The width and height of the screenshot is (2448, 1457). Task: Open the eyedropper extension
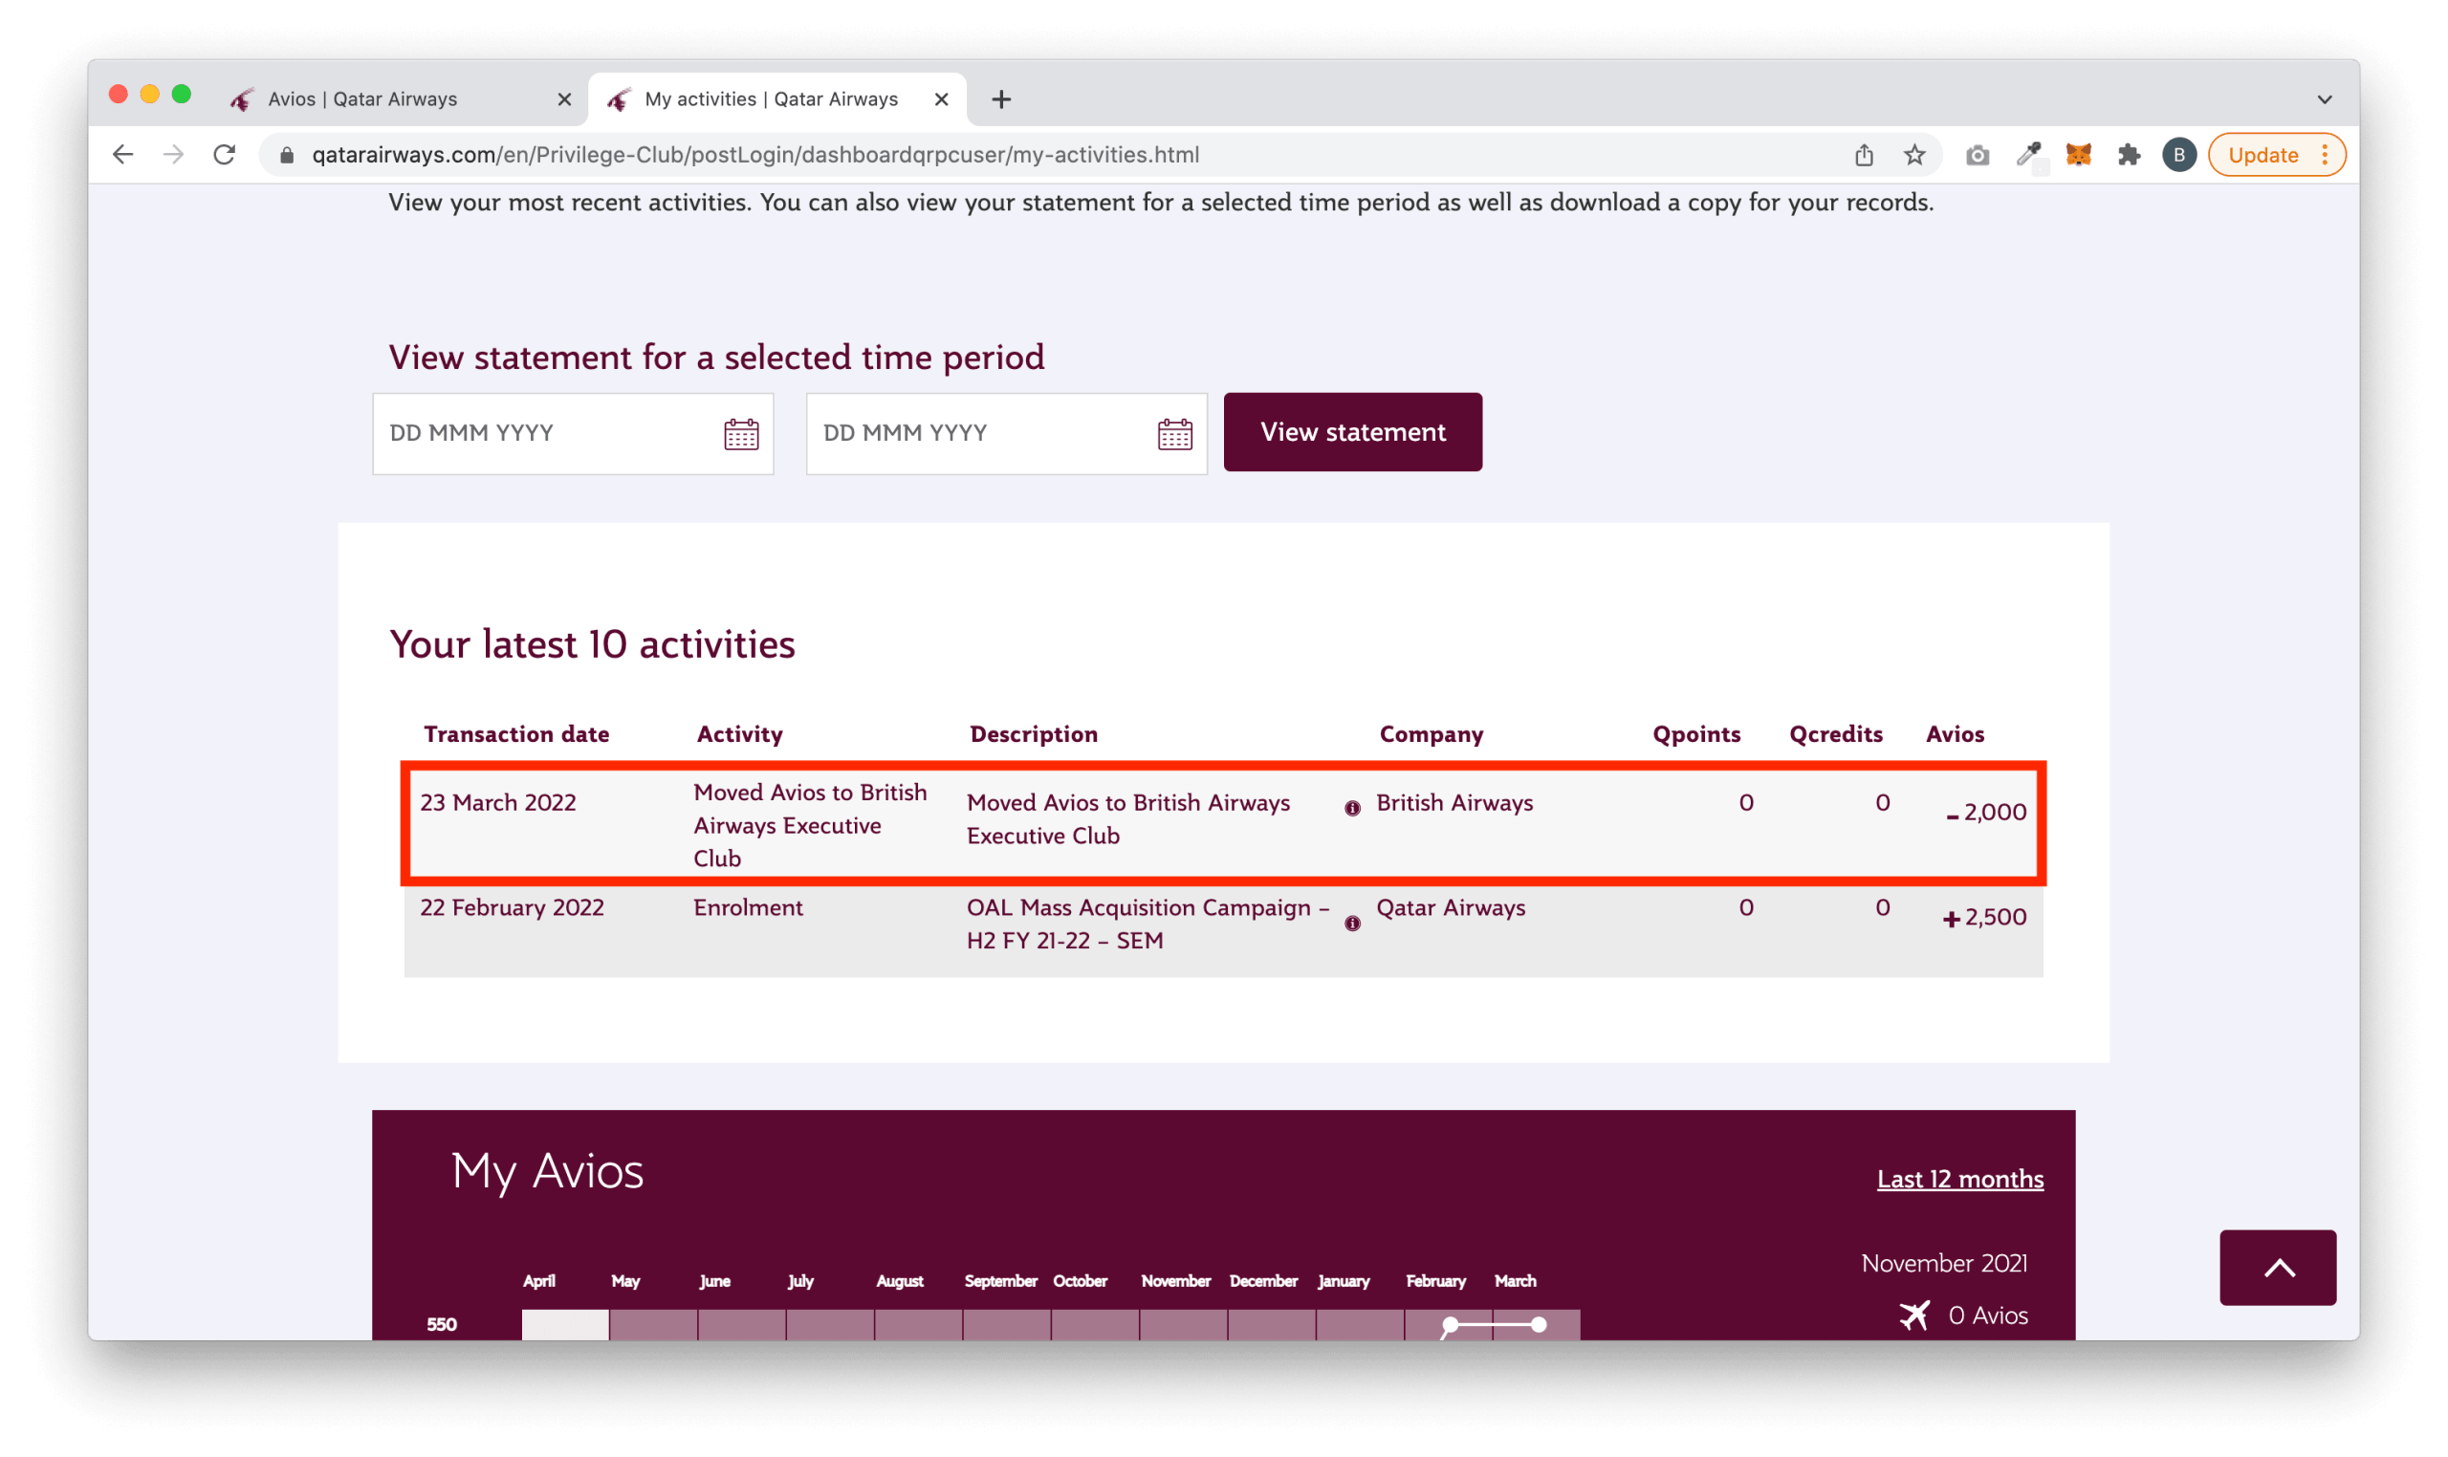[x=2027, y=154]
